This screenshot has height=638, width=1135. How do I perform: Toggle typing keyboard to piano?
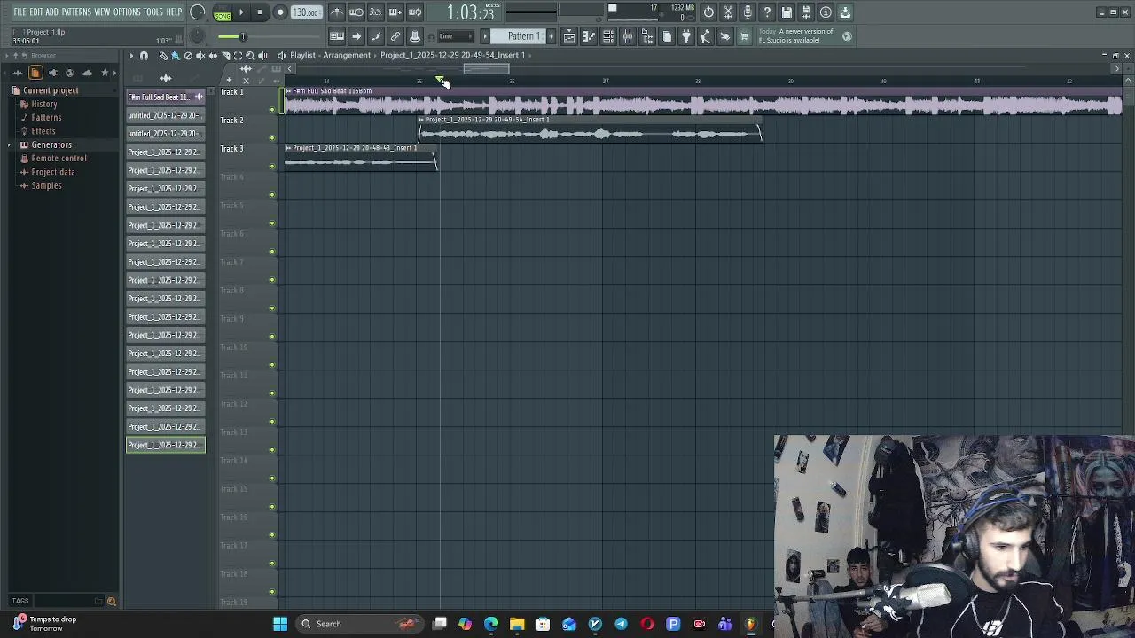click(337, 36)
